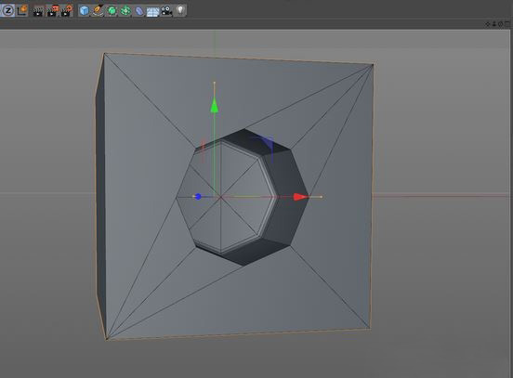The height and width of the screenshot is (378, 513).
Task: Toggle the coordinate system icon
Action: [22, 11]
